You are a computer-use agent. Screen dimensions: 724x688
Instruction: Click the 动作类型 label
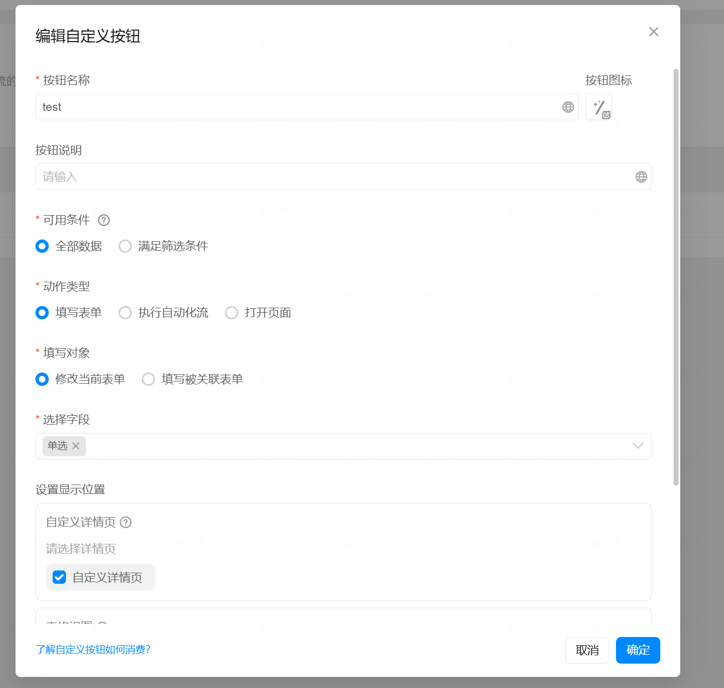click(x=66, y=287)
